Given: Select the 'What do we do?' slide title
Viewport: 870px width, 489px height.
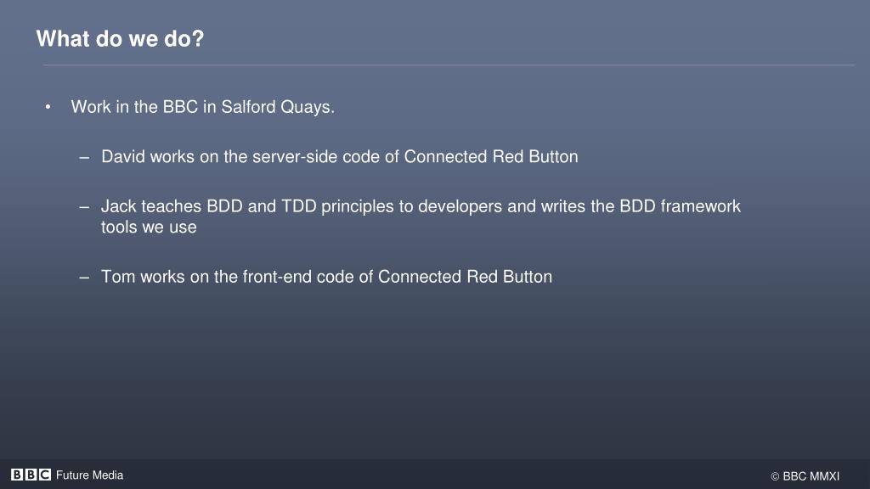Looking at the screenshot, I should coord(120,39).
